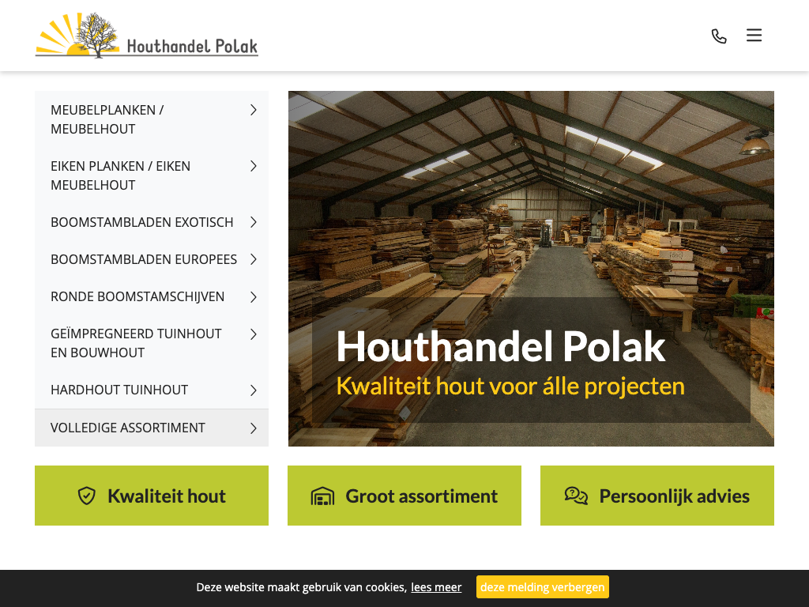The image size is (809, 607).
Task: Open the hamburger menu
Action: tap(754, 35)
